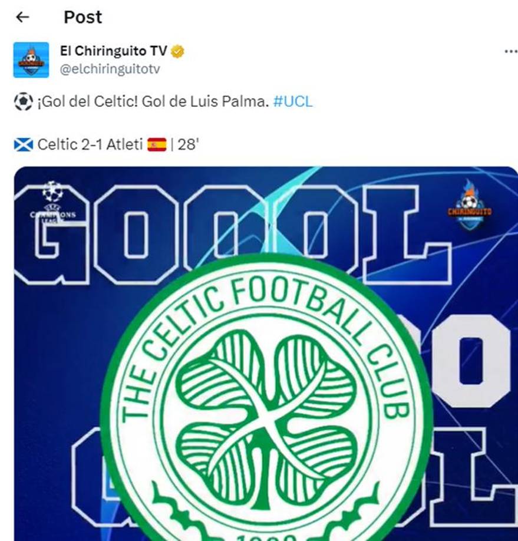Open the @elchiringuitotv handle link

point(110,69)
